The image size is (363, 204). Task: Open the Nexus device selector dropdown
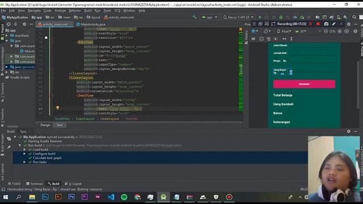tap(238, 17)
